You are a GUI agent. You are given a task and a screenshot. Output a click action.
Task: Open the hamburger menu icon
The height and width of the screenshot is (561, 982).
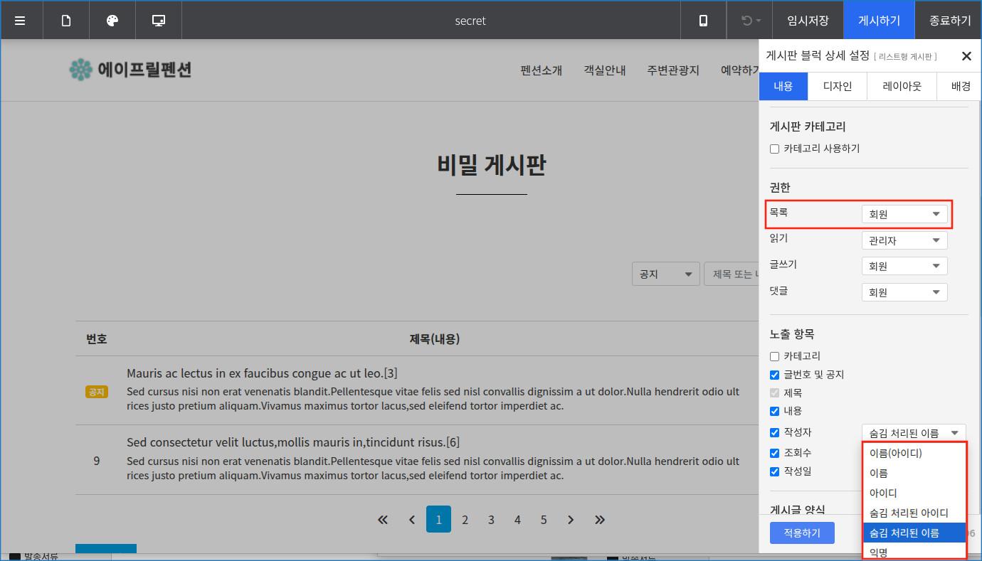point(20,21)
